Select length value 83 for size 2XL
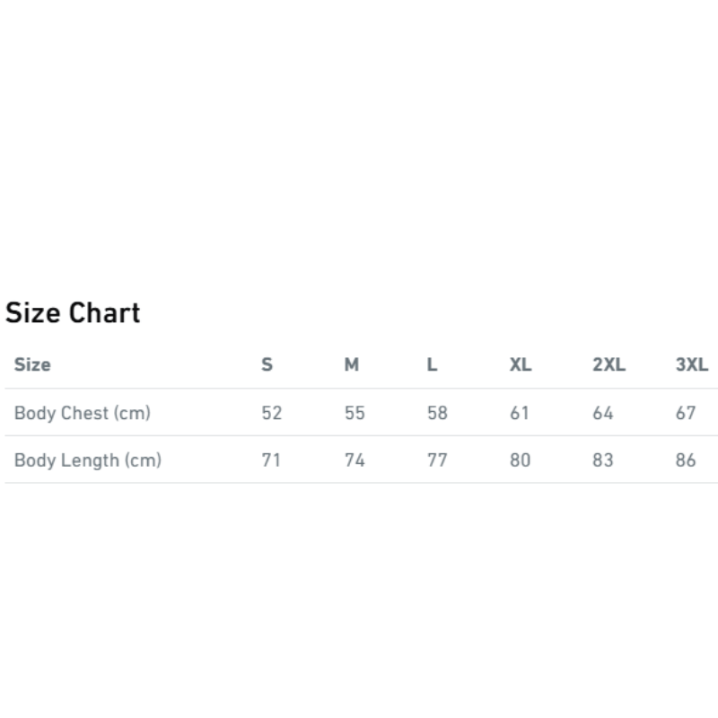Screen dimensions: 718x718 coord(603,460)
